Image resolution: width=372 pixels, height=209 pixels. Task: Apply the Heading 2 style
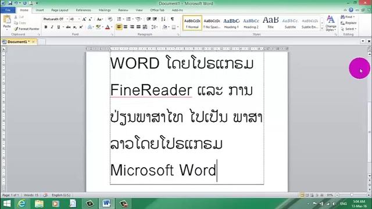251,23
